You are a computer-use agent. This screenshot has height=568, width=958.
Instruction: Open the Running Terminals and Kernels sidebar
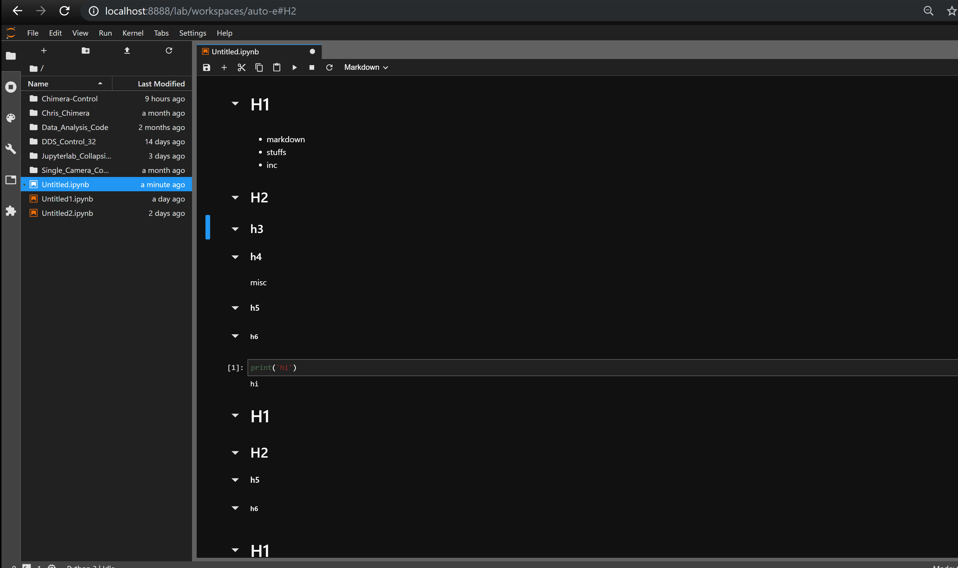coord(11,87)
